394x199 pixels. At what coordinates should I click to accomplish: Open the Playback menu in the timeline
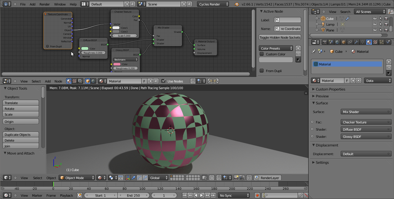pyautogui.click(x=66, y=195)
